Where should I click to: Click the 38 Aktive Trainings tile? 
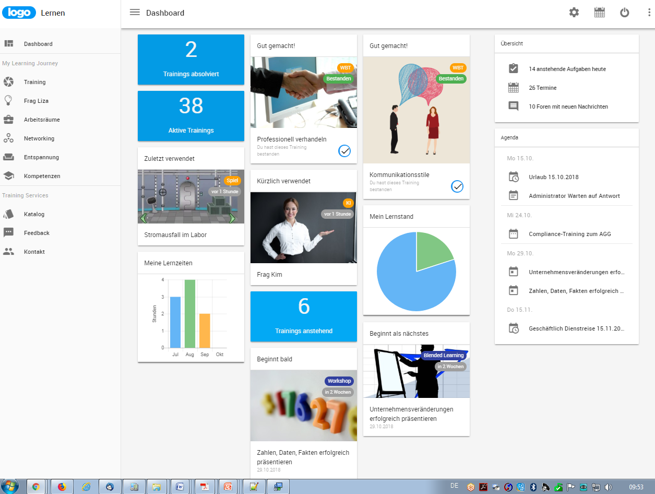point(191,115)
